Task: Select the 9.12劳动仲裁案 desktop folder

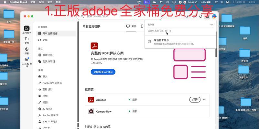Action: pyautogui.click(x=226, y=20)
